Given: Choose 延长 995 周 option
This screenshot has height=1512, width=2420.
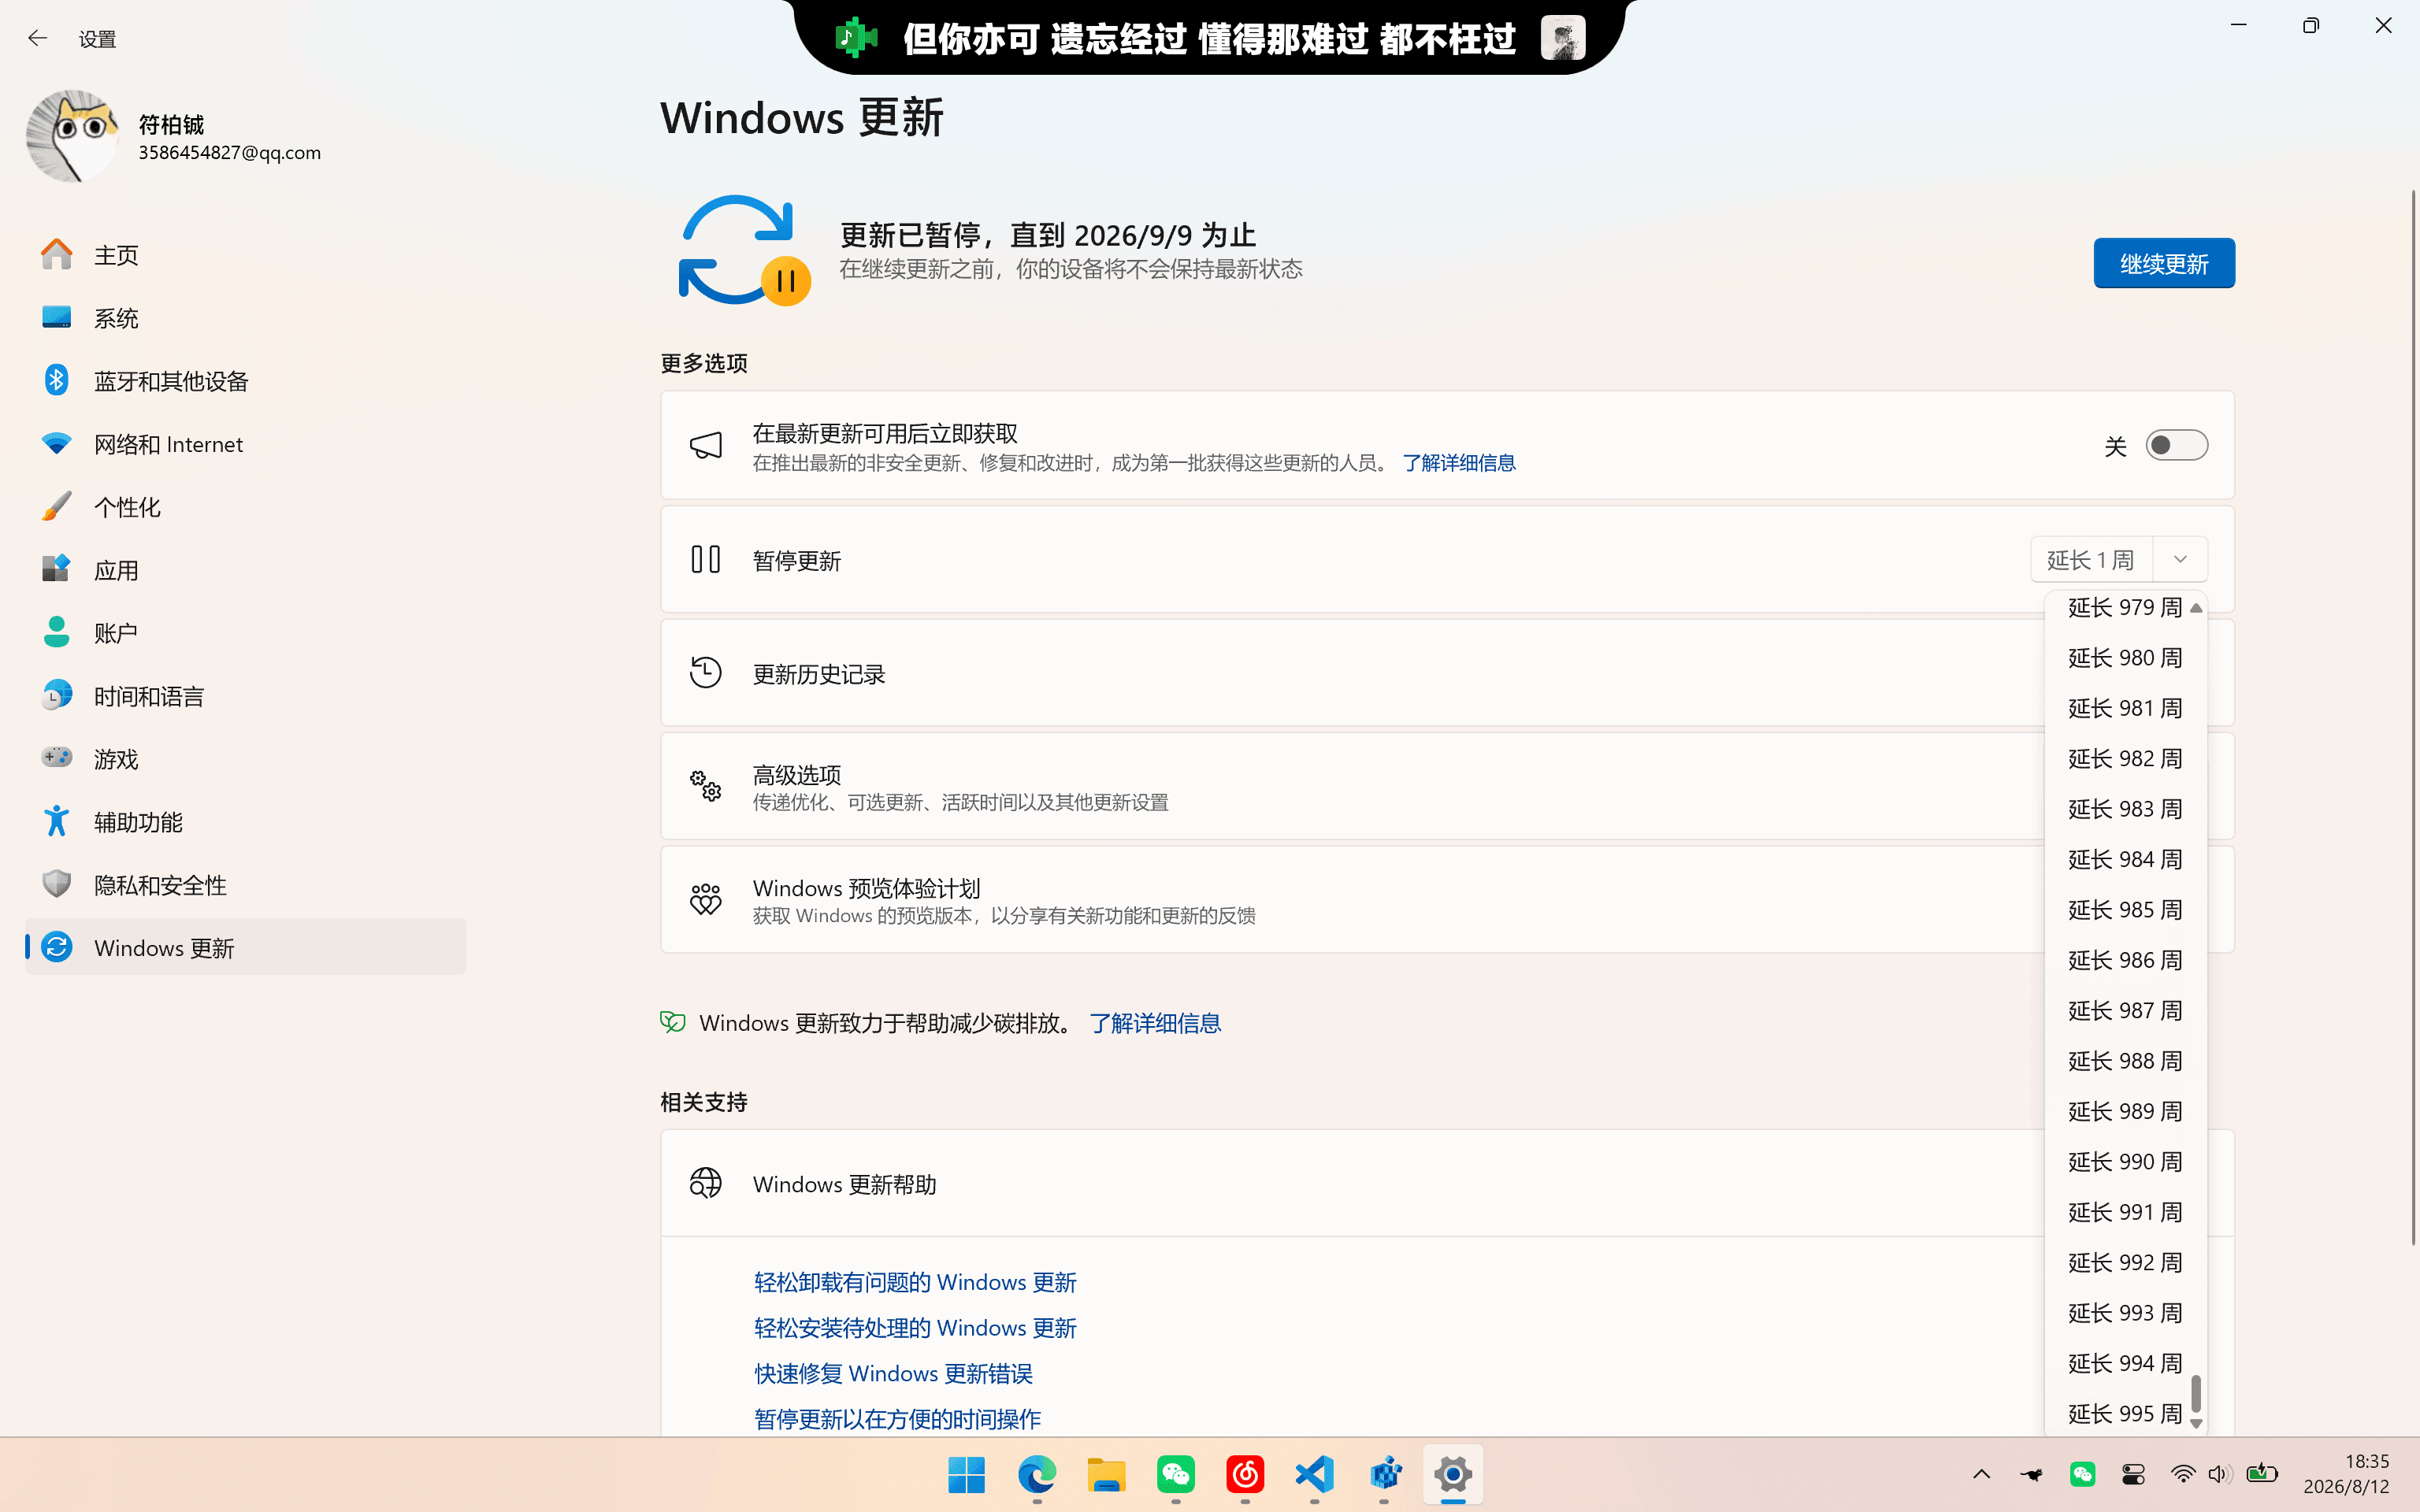Looking at the screenshot, I should [2124, 1414].
